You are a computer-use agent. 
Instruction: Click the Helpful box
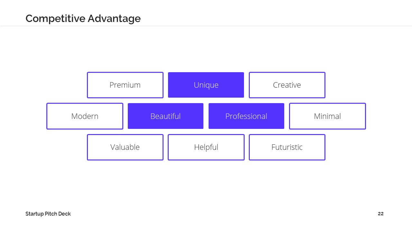click(x=206, y=147)
